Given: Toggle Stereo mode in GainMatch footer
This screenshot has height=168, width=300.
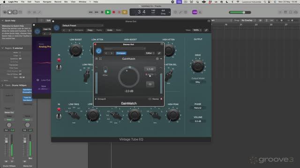Looking at the screenshot, I should point(154,99).
